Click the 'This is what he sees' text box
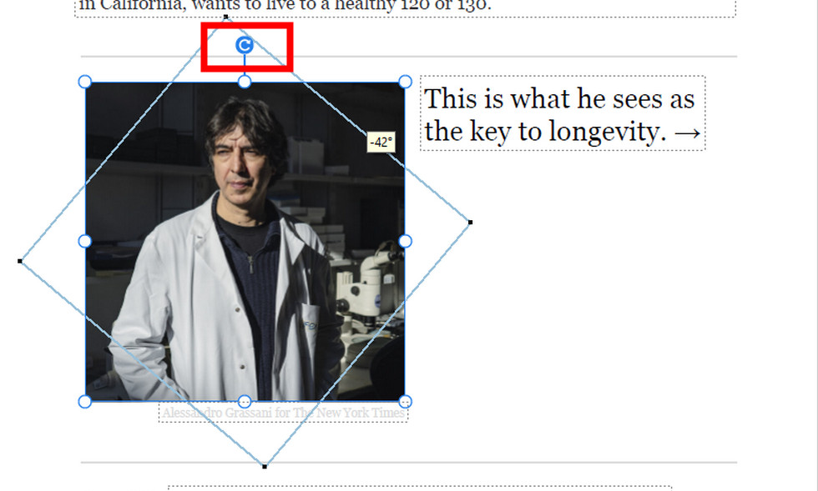This screenshot has width=818, height=491. click(x=563, y=113)
